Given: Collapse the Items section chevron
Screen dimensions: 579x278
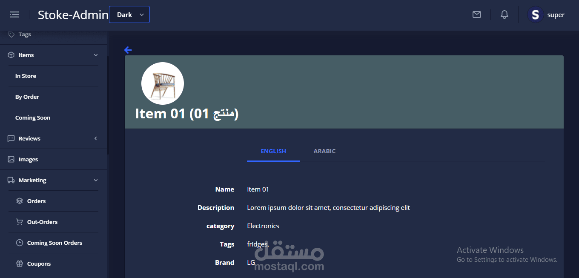Looking at the screenshot, I should pyautogui.click(x=96, y=55).
